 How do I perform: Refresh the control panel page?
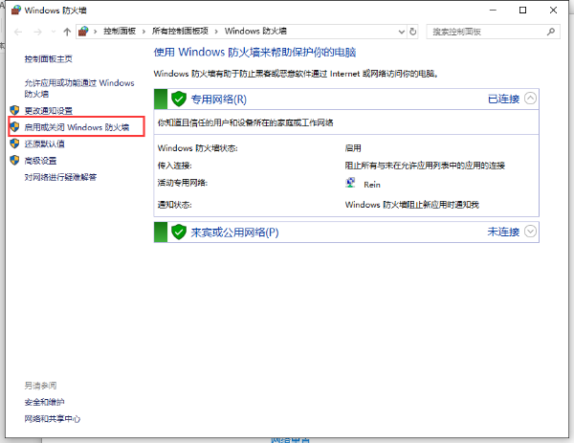click(x=413, y=32)
